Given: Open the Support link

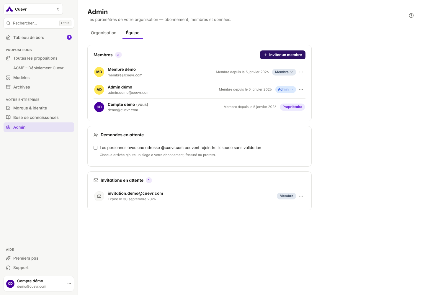Looking at the screenshot, I should 39,268.
